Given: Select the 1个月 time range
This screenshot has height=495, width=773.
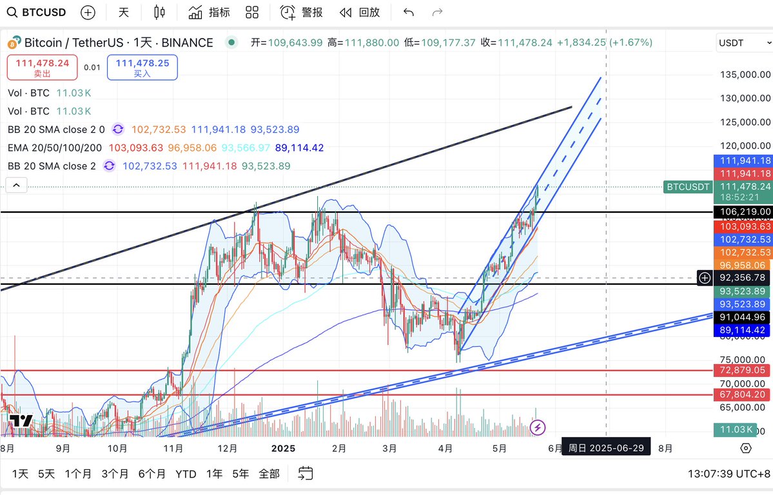Looking at the screenshot, I should tap(79, 474).
